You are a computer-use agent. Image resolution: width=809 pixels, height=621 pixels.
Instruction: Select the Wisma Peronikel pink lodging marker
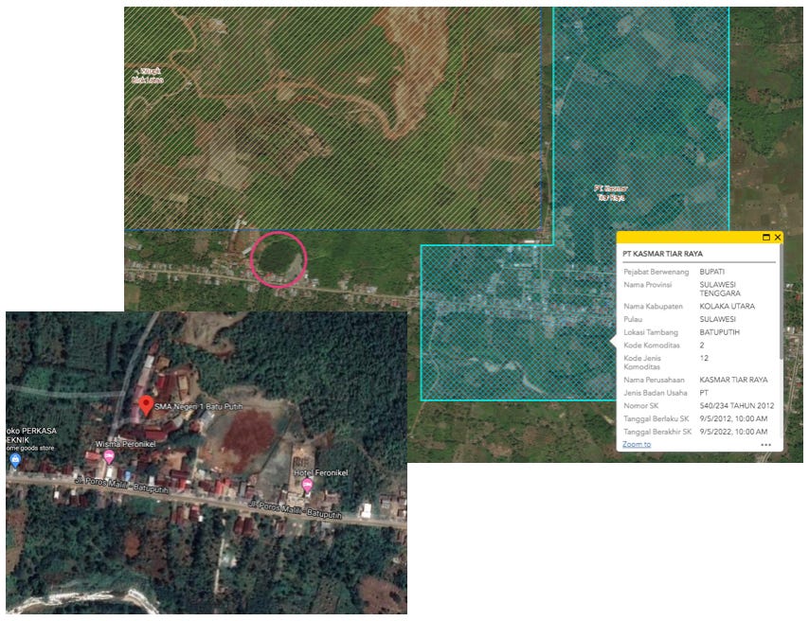click(x=109, y=456)
